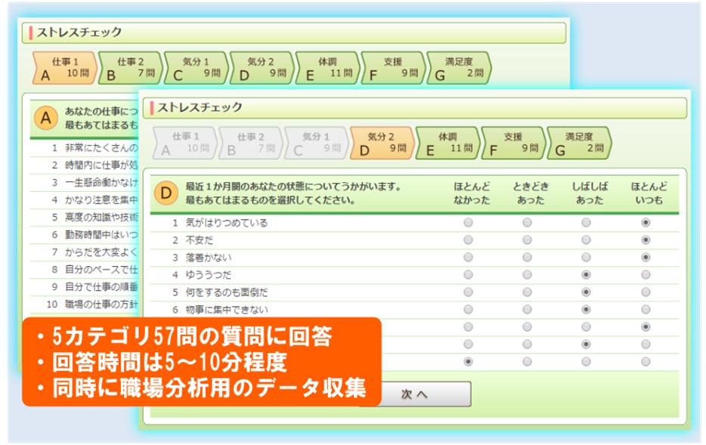706x445 pixels.
Task: Open the 仕事2 tab B in the back window
Action: pyautogui.click(x=131, y=68)
